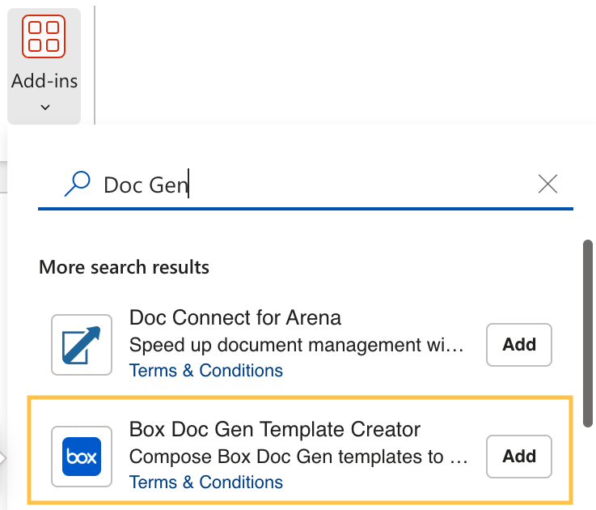
Task: Click the Doc Connect for Arena icon
Action: (x=81, y=345)
